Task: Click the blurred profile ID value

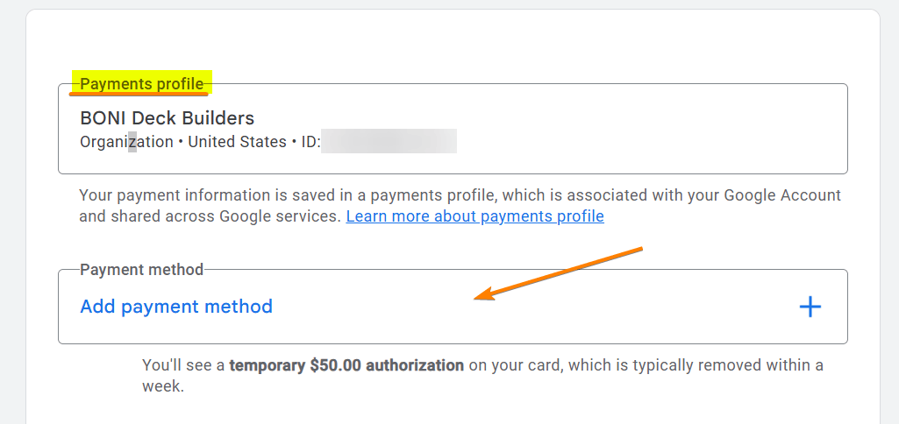Action: tap(389, 142)
